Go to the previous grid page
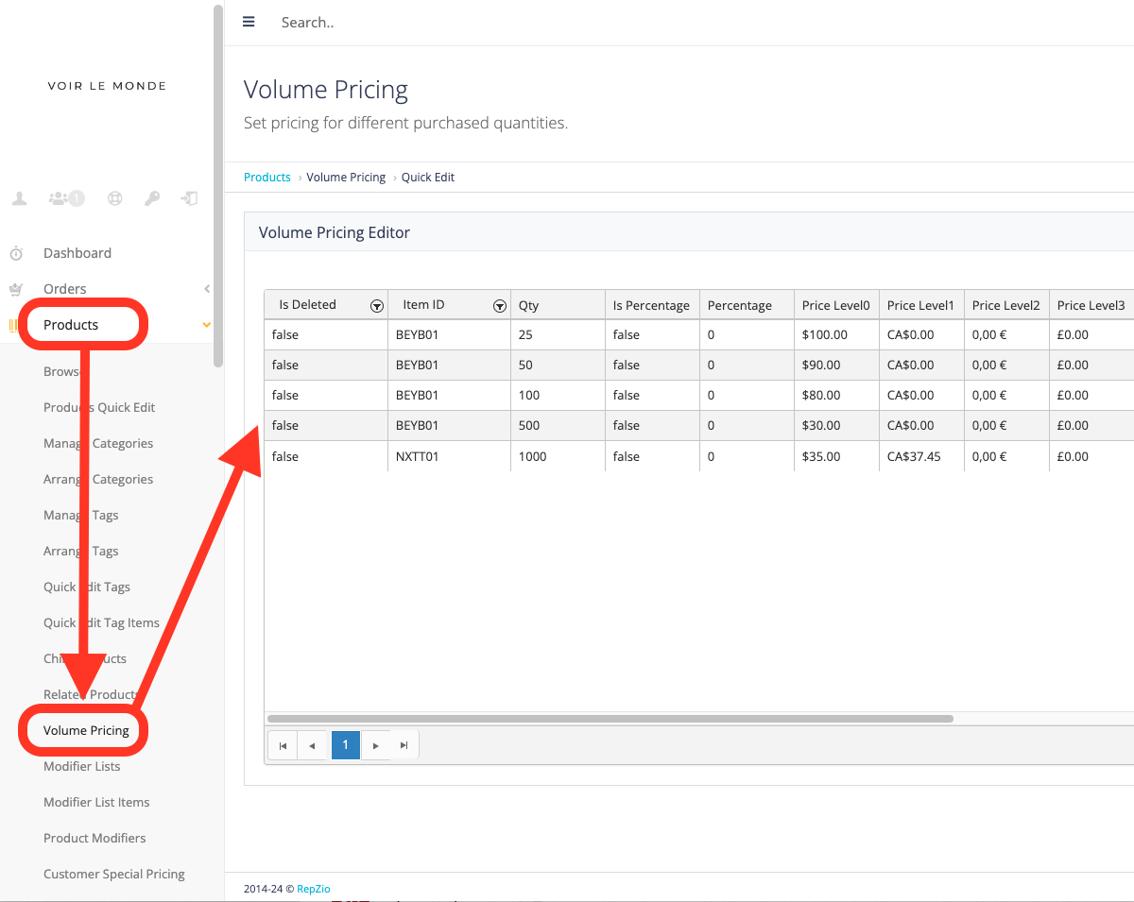The width and height of the screenshot is (1134, 902). coord(312,745)
